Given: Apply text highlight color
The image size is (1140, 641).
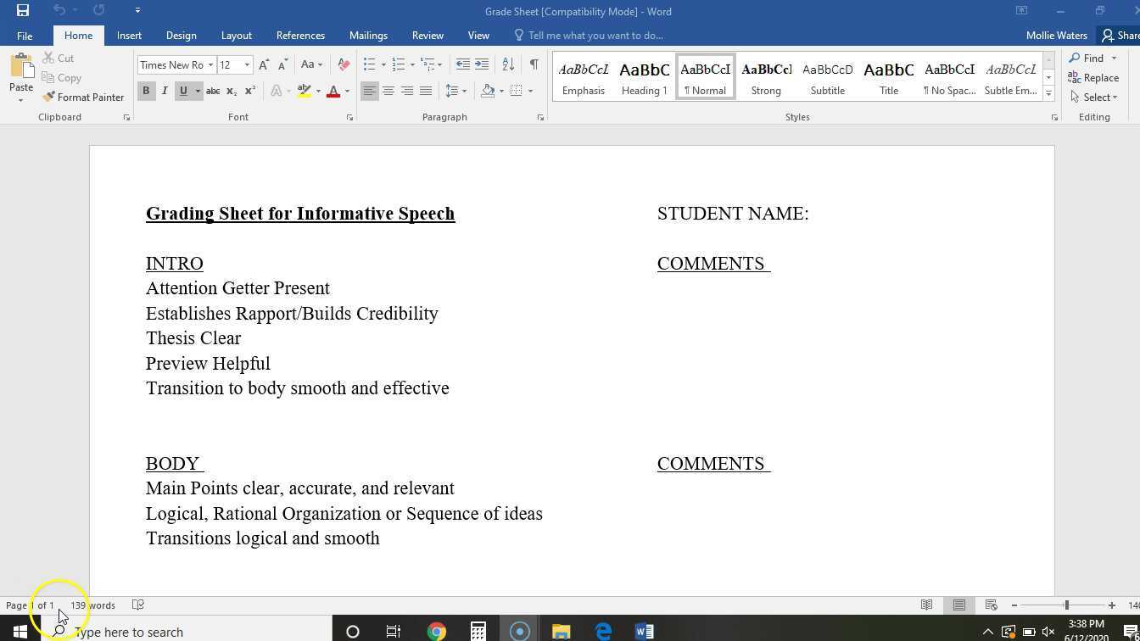Looking at the screenshot, I should coord(304,91).
